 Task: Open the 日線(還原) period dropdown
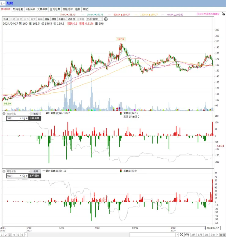94,19
